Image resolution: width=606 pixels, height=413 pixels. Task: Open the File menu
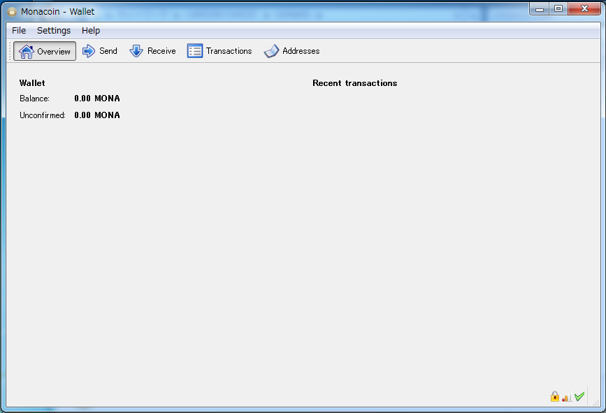coord(19,31)
